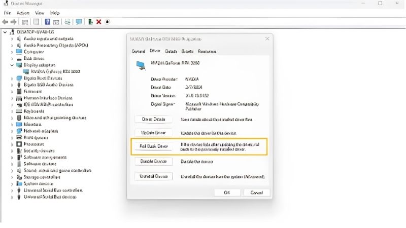Screen dimensions: 406x228
Task: Switch to the Details tab
Action: pyautogui.click(x=171, y=51)
